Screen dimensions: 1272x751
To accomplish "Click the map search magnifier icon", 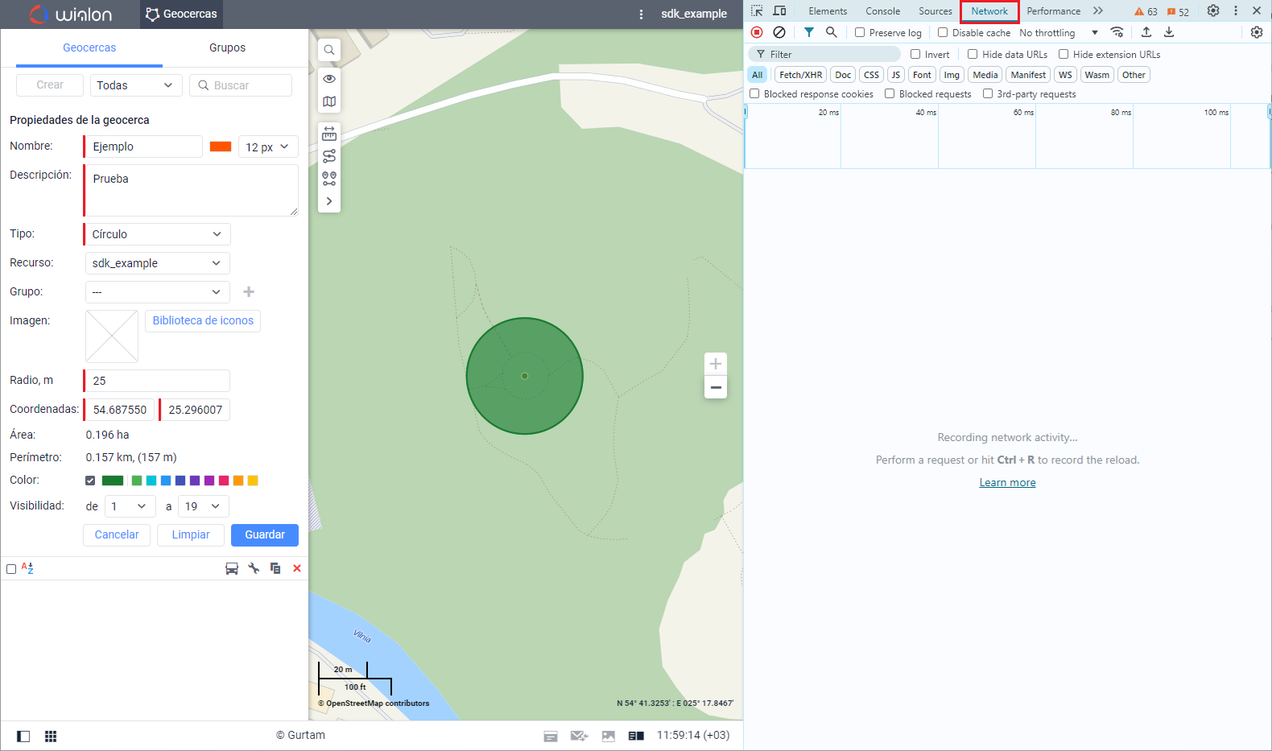I will click(329, 50).
